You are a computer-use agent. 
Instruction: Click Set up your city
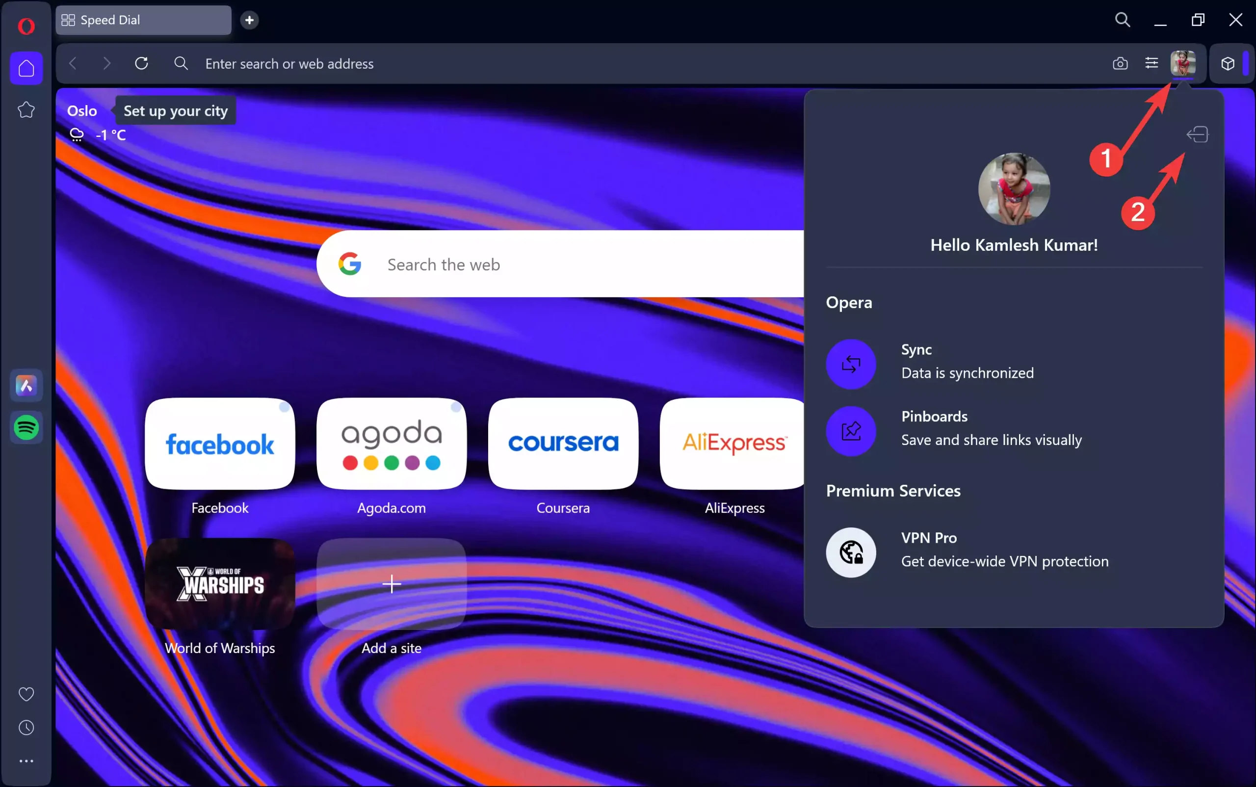[x=175, y=110]
